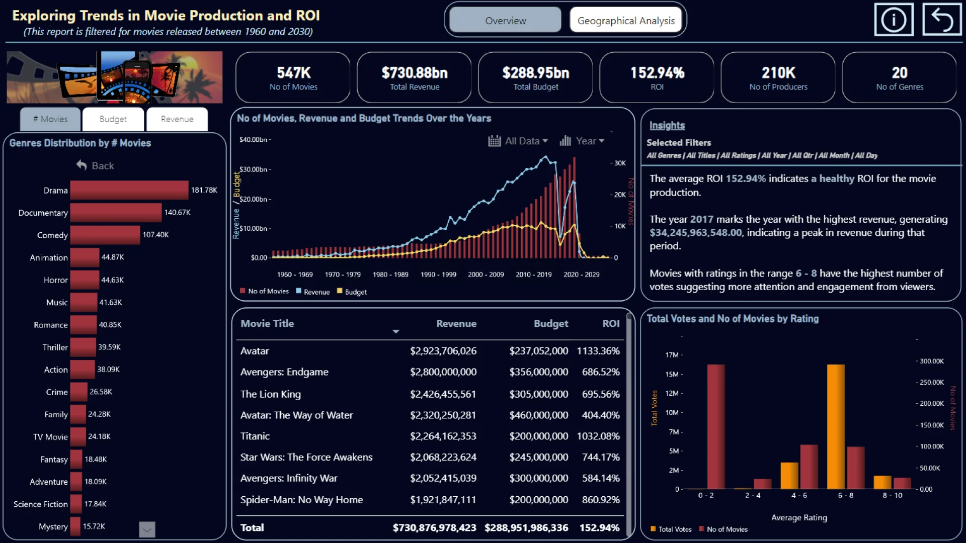This screenshot has height=543, width=966.
Task: Click the Movie Title sort arrow
Action: 396,331
